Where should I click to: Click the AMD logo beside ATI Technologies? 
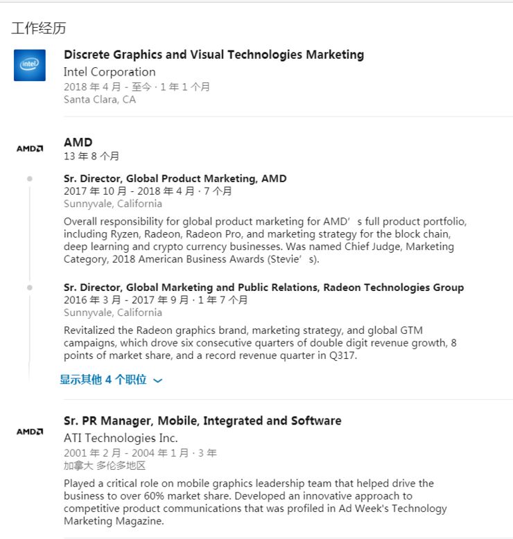[x=30, y=432]
